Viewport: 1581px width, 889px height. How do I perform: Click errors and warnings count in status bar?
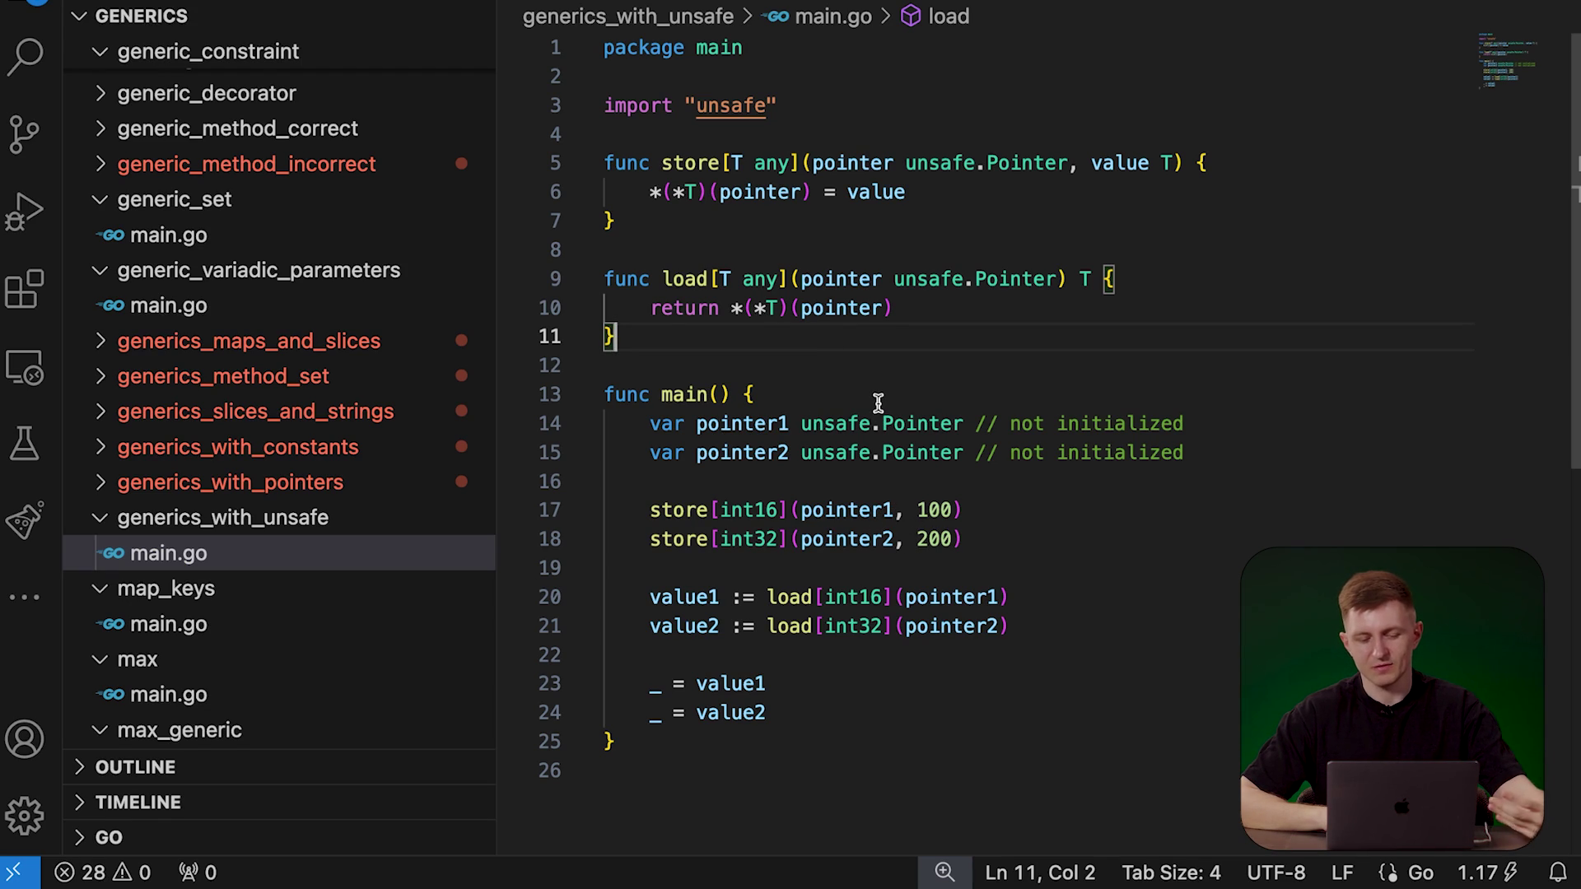pos(102,873)
